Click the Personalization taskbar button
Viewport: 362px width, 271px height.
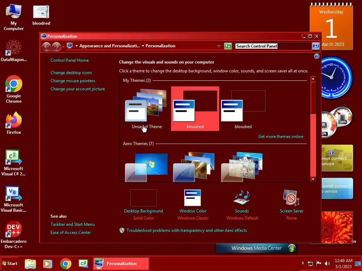point(121,263)
